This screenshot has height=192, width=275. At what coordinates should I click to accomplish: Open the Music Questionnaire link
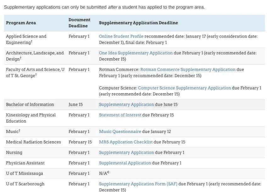120,132
